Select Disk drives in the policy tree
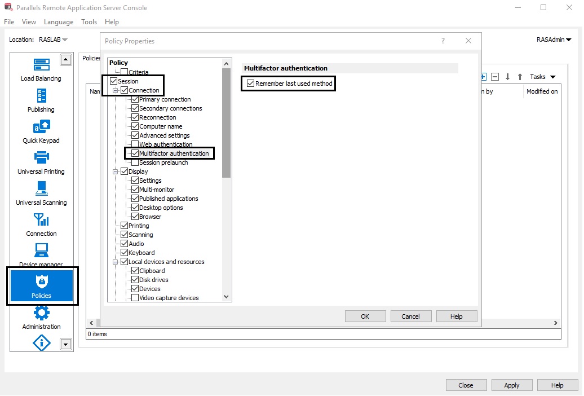Image resolution: width=584 pixels, height=396 pixels. (x=153, y=280)
